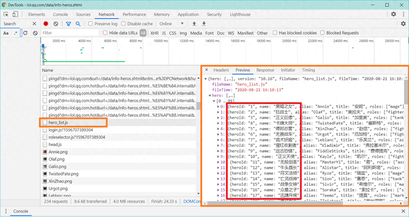This screenshot has height=217, width=409.
Task: Open DevTools settings gear icon
Action: tap(393, 14)
